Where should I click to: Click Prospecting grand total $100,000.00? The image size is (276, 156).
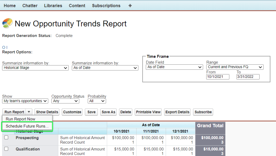tap(212, 138)
